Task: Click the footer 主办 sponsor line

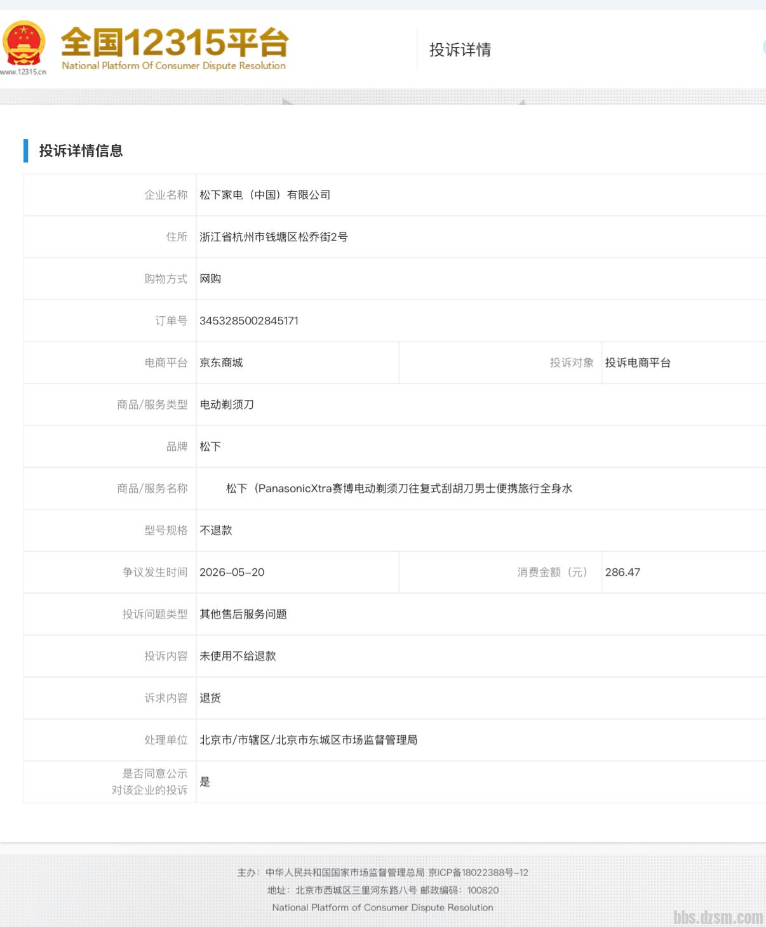Action: point(330,872)
